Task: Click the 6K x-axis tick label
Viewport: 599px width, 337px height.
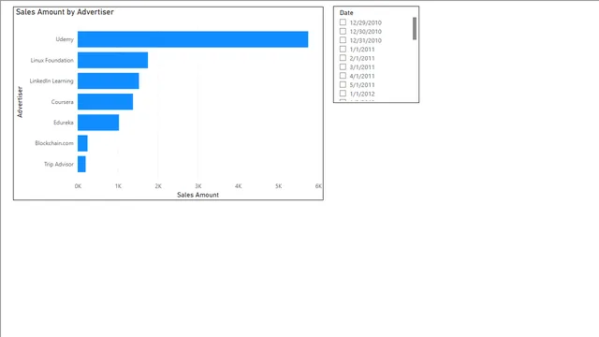Action: [318, 186]
